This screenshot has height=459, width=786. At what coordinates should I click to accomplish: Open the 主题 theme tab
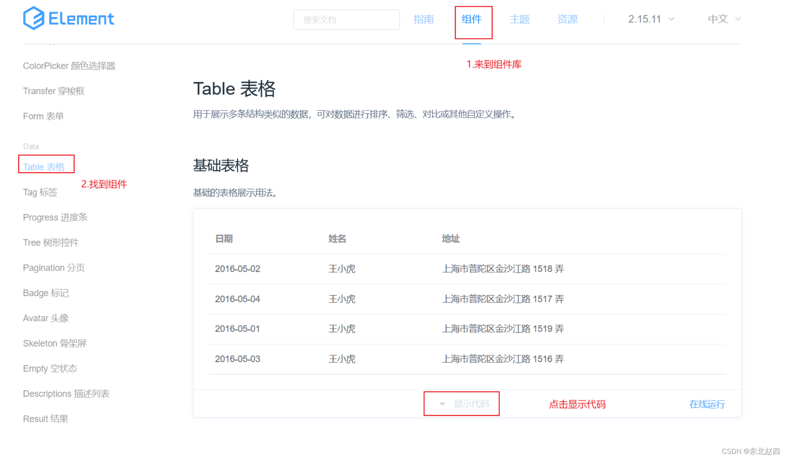tap(519, 19)
